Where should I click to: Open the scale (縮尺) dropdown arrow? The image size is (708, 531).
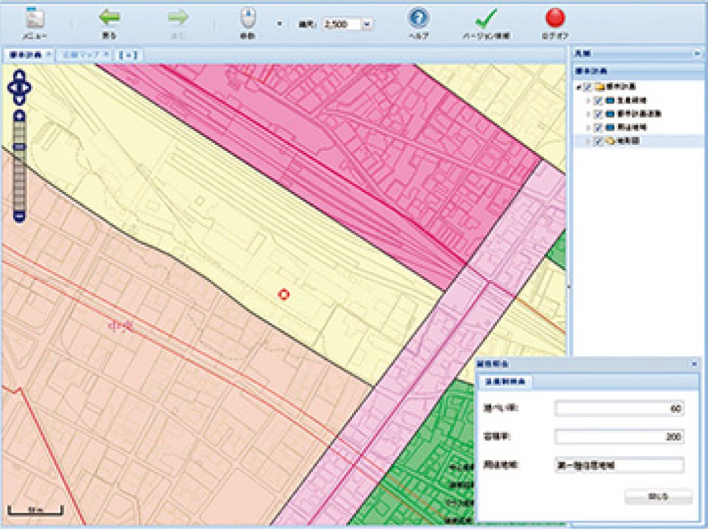[x=367, y=24]
